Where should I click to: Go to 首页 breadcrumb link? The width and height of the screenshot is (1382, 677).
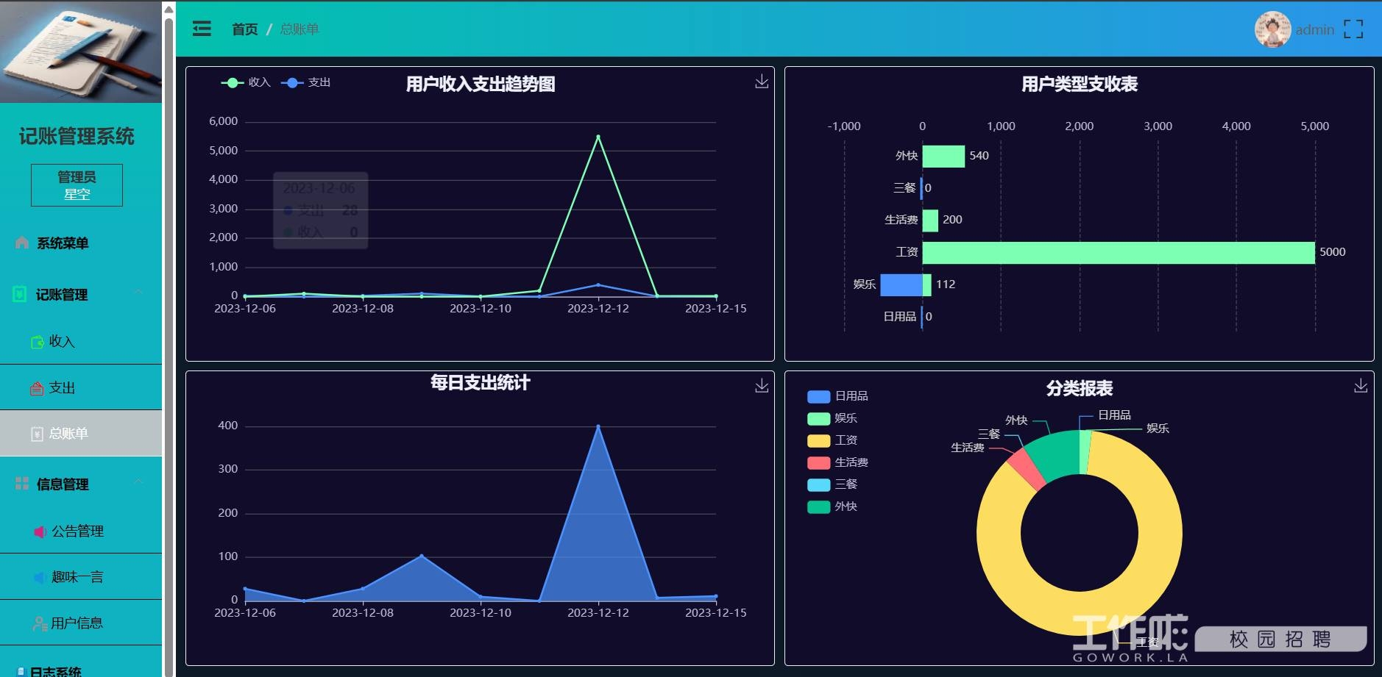[x=245, y=29]
